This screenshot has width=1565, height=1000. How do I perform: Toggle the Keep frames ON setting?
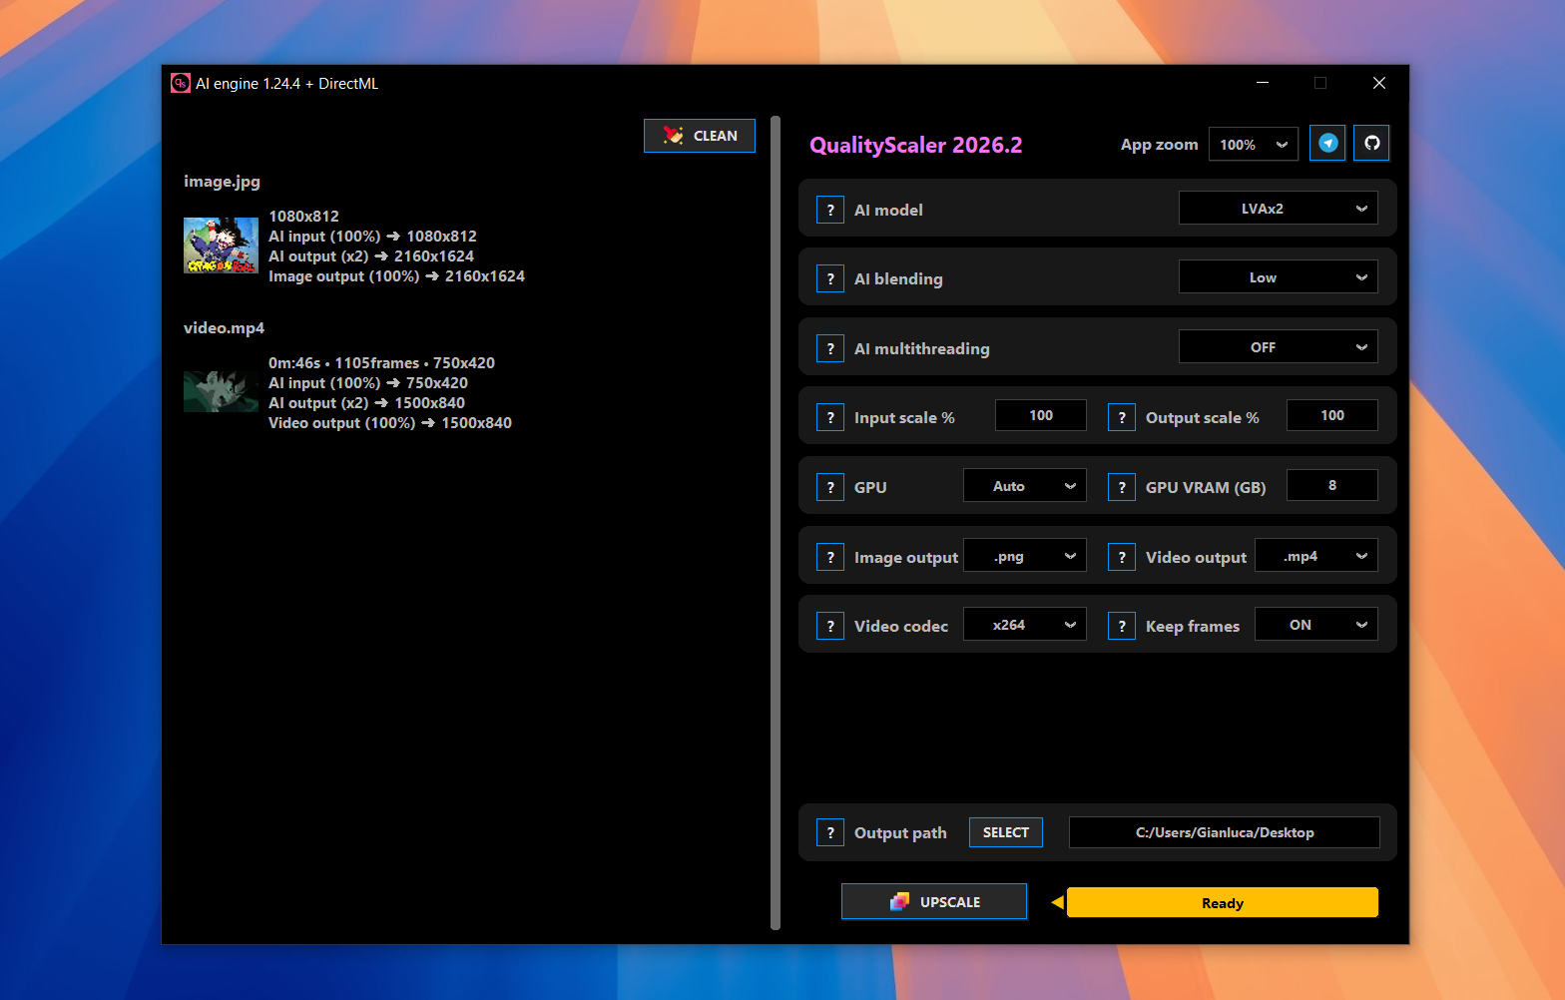pos(1315,625)
